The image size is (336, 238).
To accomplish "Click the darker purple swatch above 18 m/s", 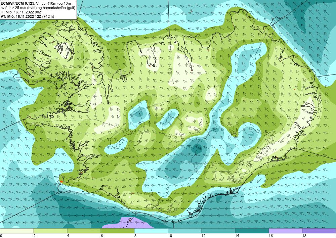I will pyautogui.click(x=319, y=231).
